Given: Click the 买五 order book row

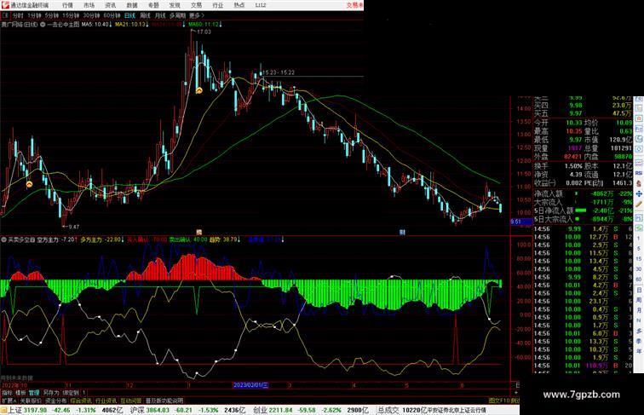Looking at the screenshot, I should point(584,113).
